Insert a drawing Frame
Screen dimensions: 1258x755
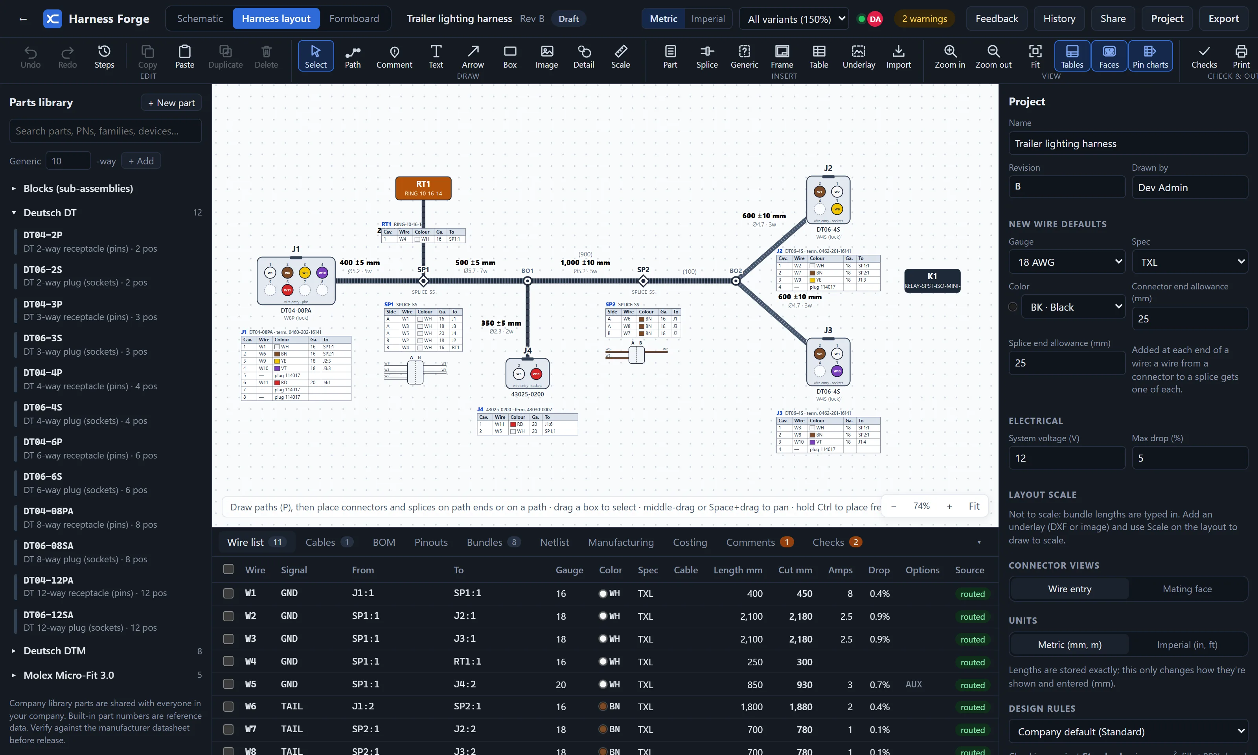[x=782, y=56]
